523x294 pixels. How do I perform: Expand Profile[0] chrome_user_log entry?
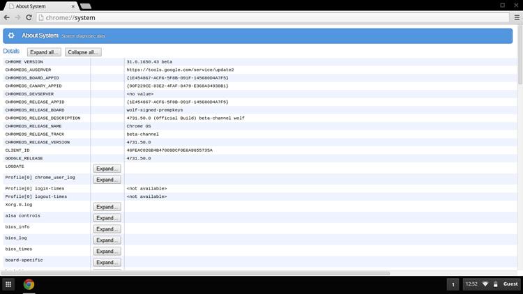click(x=107, y=180)
